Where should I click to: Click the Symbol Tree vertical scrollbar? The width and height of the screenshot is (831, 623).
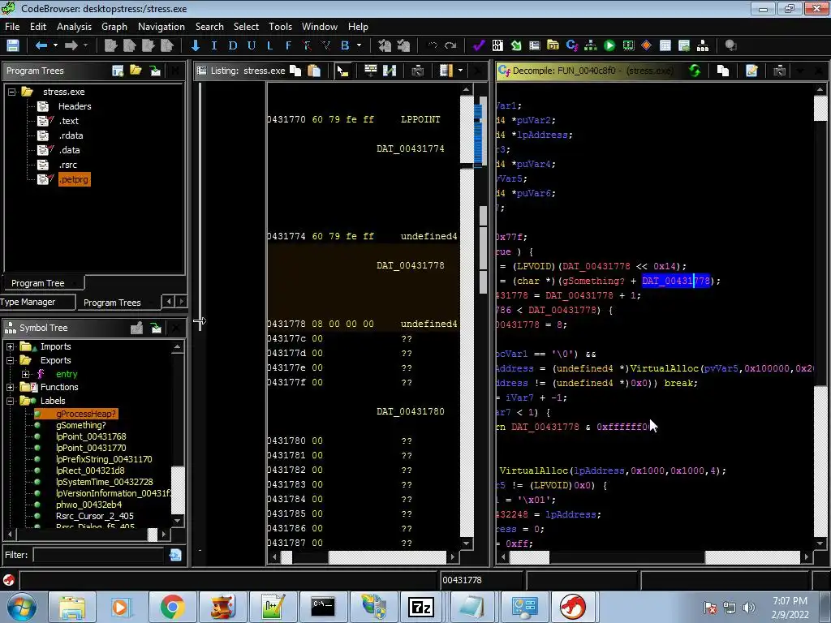point(178,434)
